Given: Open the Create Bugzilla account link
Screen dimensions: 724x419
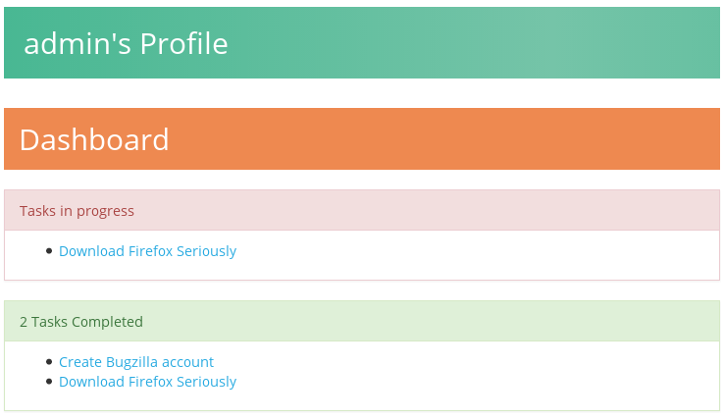Looking at the screenshot, I should pos(136,362).
